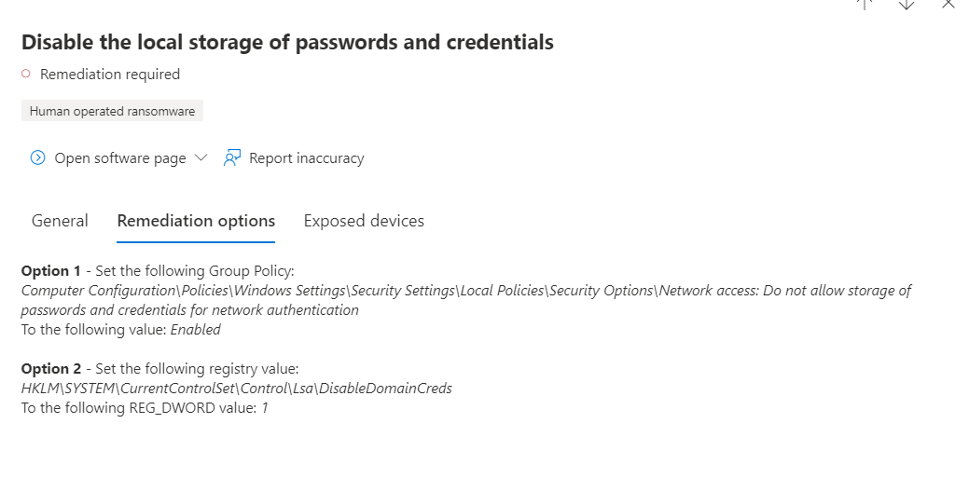The height and width of the screenshot is (478, 969).
Task: Click the HKLM DisableDomainCreds registry path
Action: tap(237, 389)
